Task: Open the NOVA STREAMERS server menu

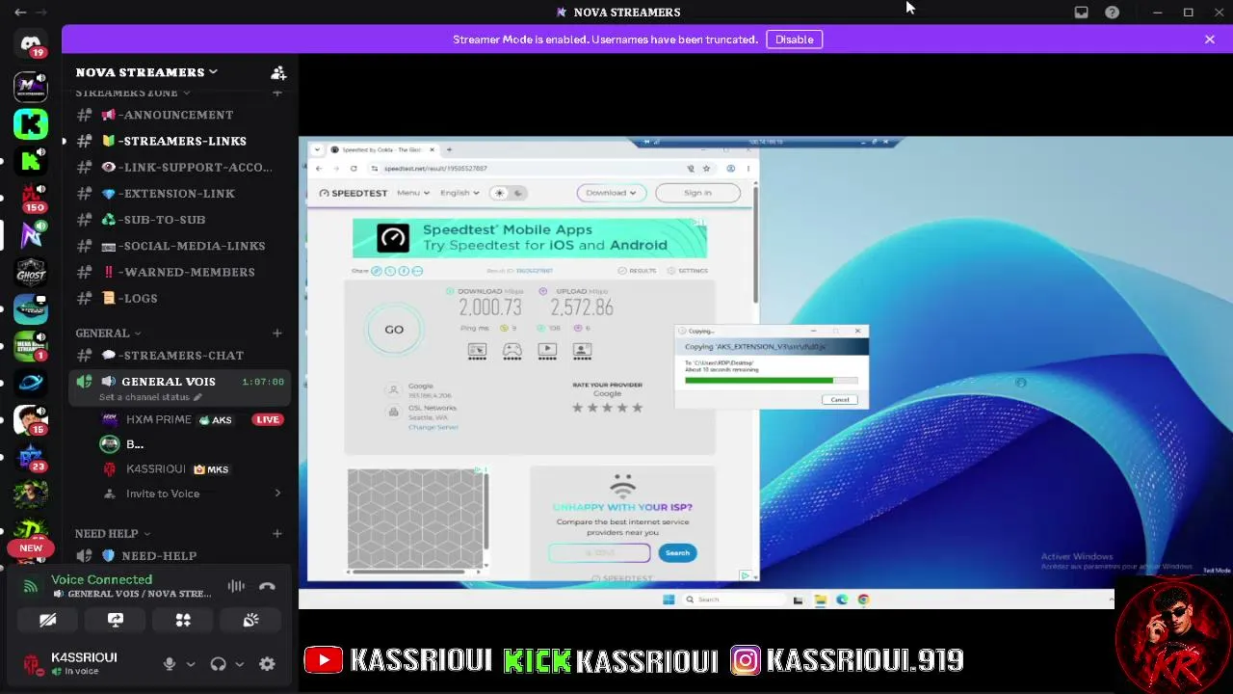Action: point(146,72)
